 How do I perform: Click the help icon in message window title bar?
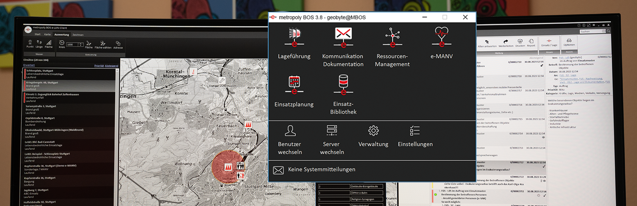coord(579,25)
